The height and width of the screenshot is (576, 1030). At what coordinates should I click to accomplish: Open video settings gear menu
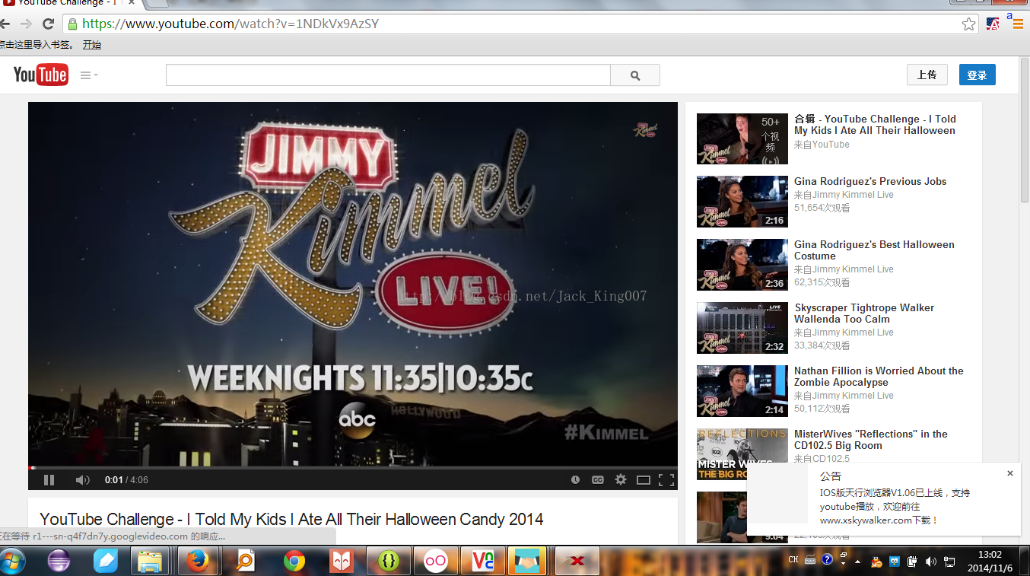tap(621, 479)
